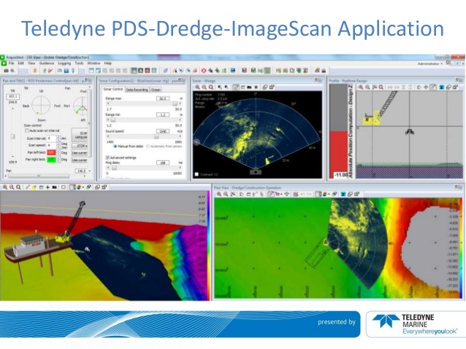466x349 pixels.
Task: Zoom in on the 3D view
Action: coord(5,187)
